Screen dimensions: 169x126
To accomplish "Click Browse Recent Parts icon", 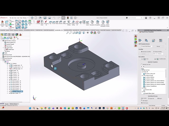I will click(x=7, y=24).
